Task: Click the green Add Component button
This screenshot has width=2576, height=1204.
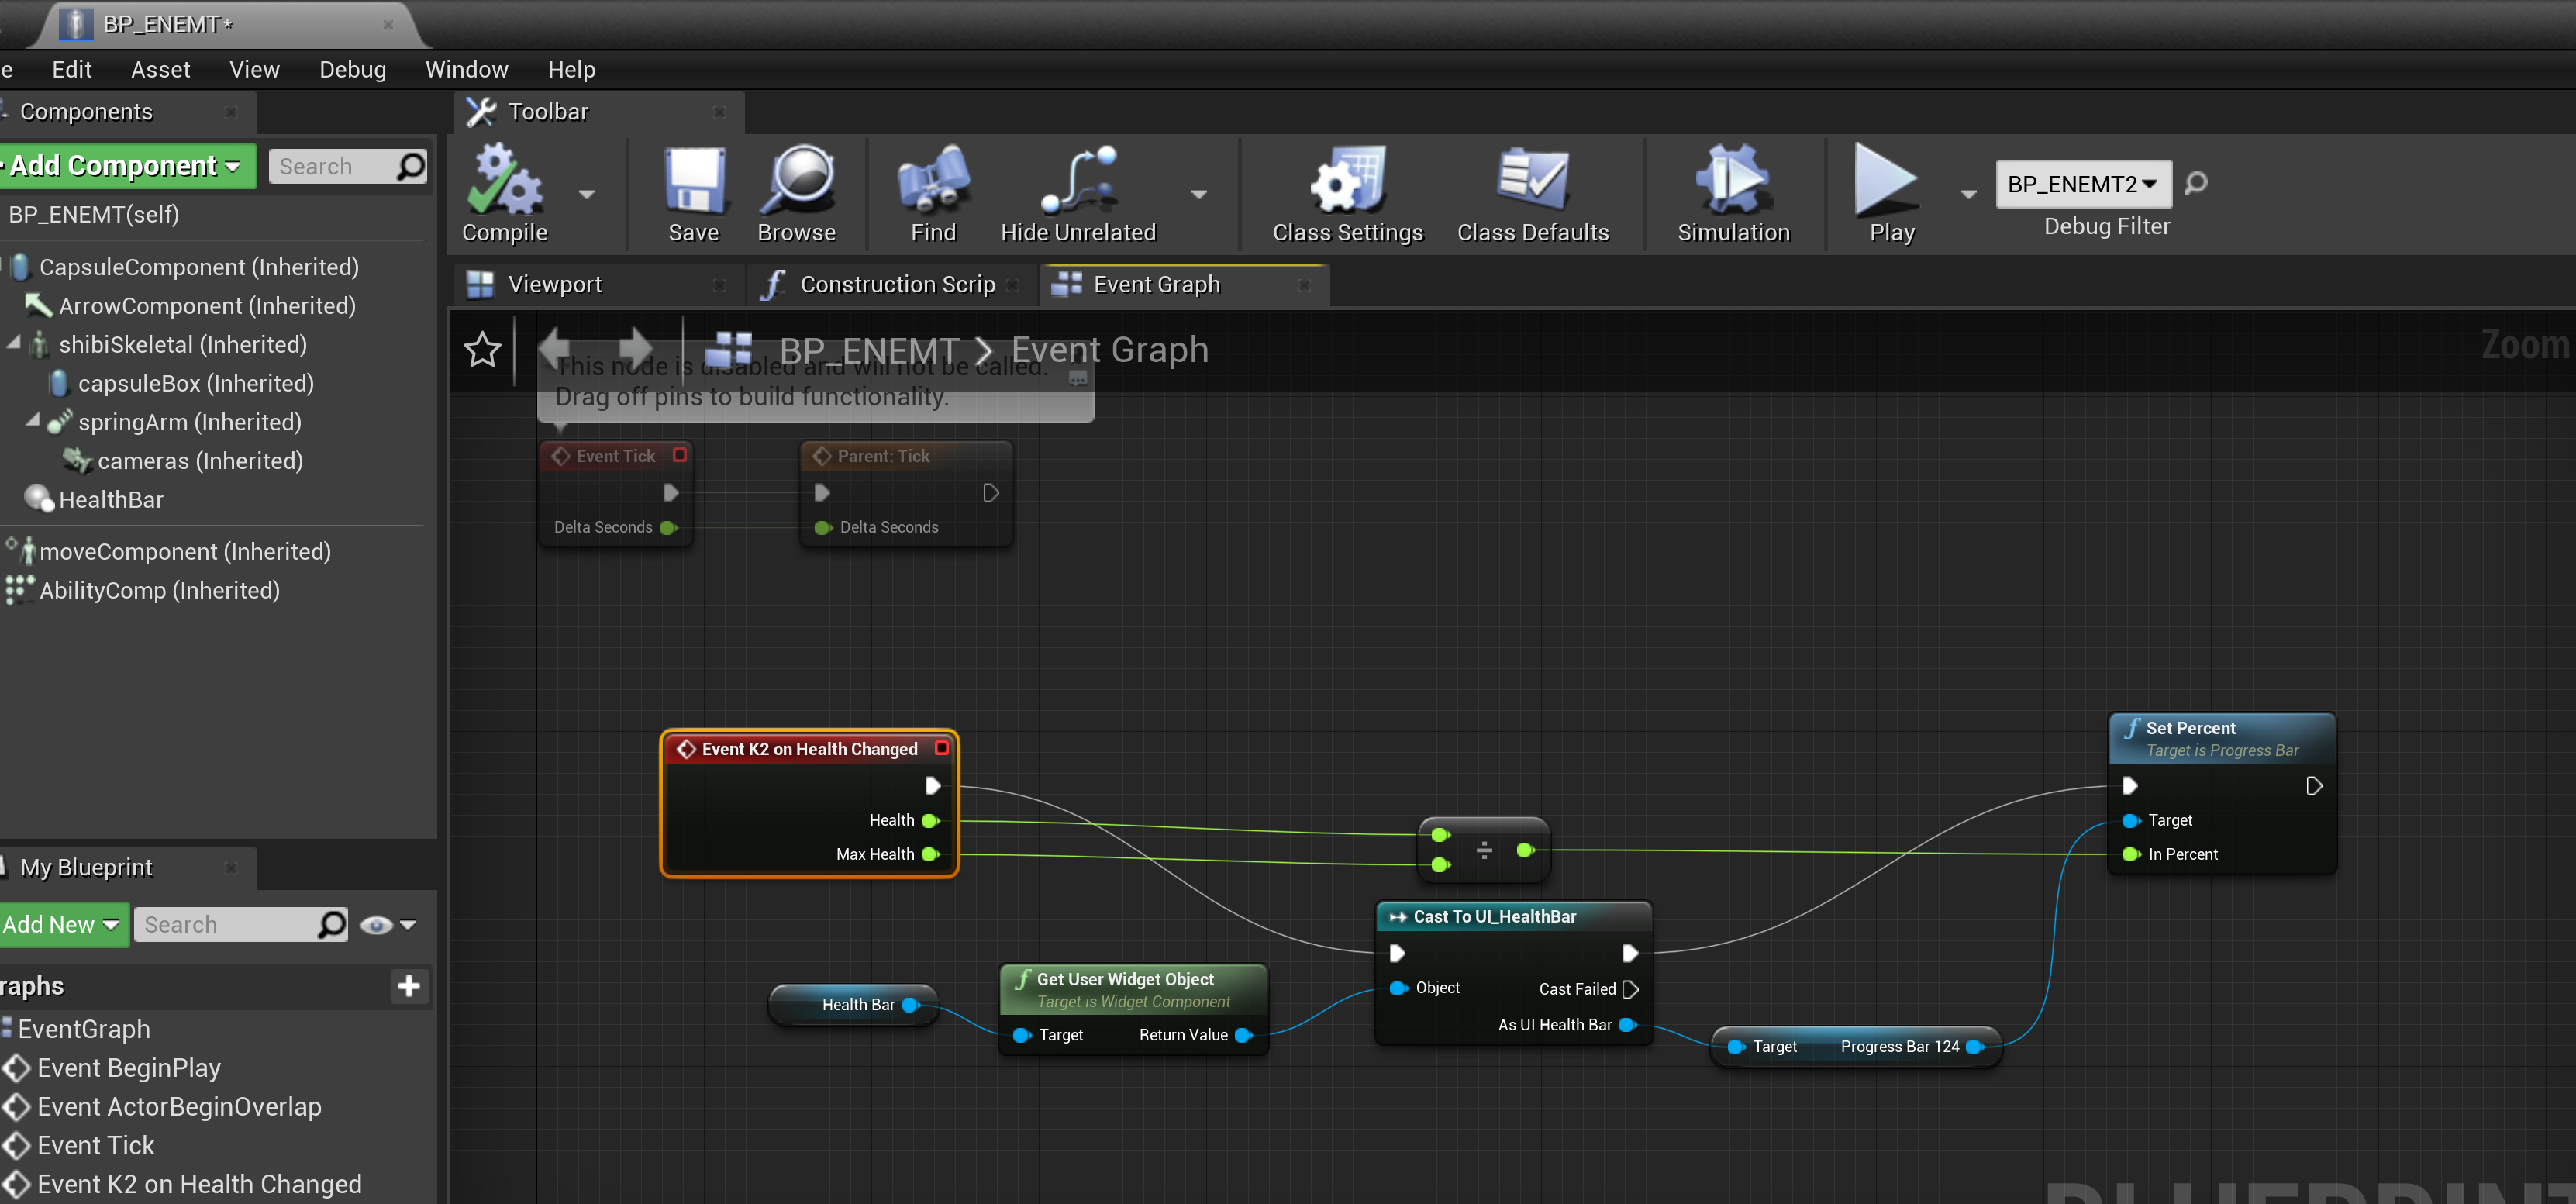Action: point(120,165)
